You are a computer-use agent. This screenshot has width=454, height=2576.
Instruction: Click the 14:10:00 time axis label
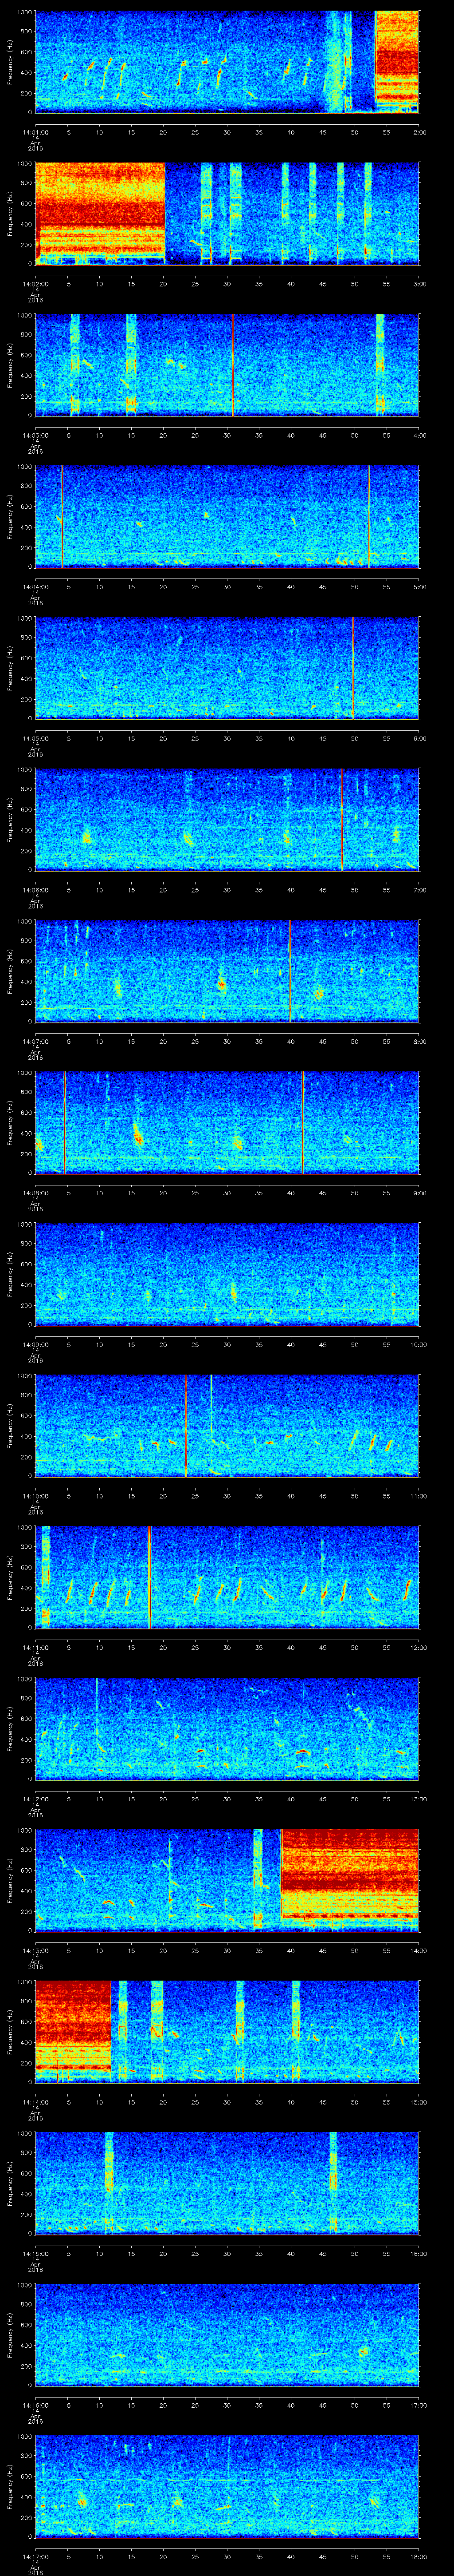click(x=35, y=1495)
